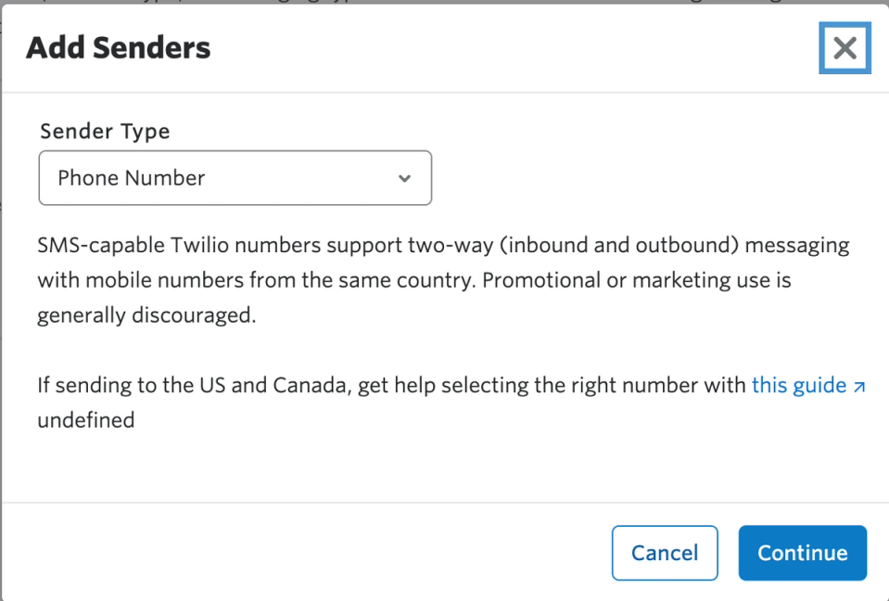
Task: Open this guide for number selection help
Action: 803,385
